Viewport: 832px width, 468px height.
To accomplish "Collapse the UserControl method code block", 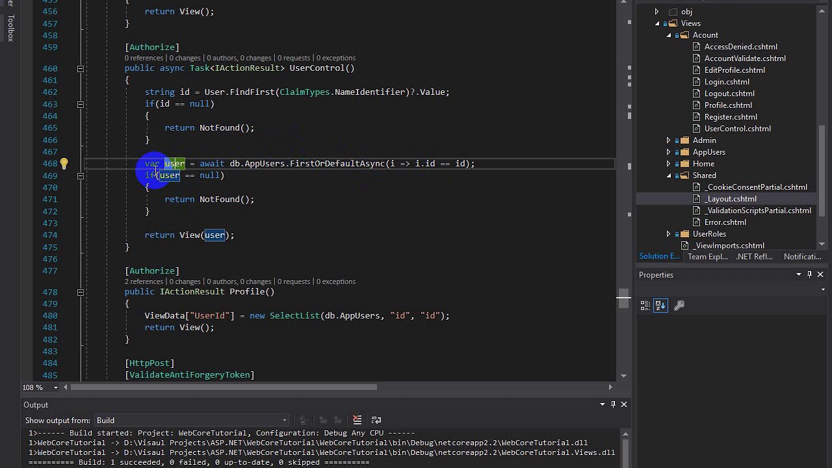I will click(81, 68).
